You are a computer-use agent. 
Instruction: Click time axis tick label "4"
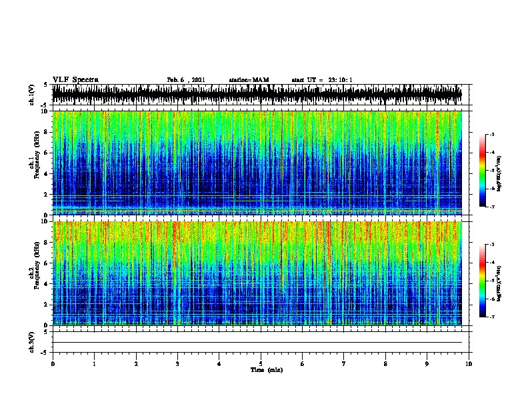click(219, 364)
